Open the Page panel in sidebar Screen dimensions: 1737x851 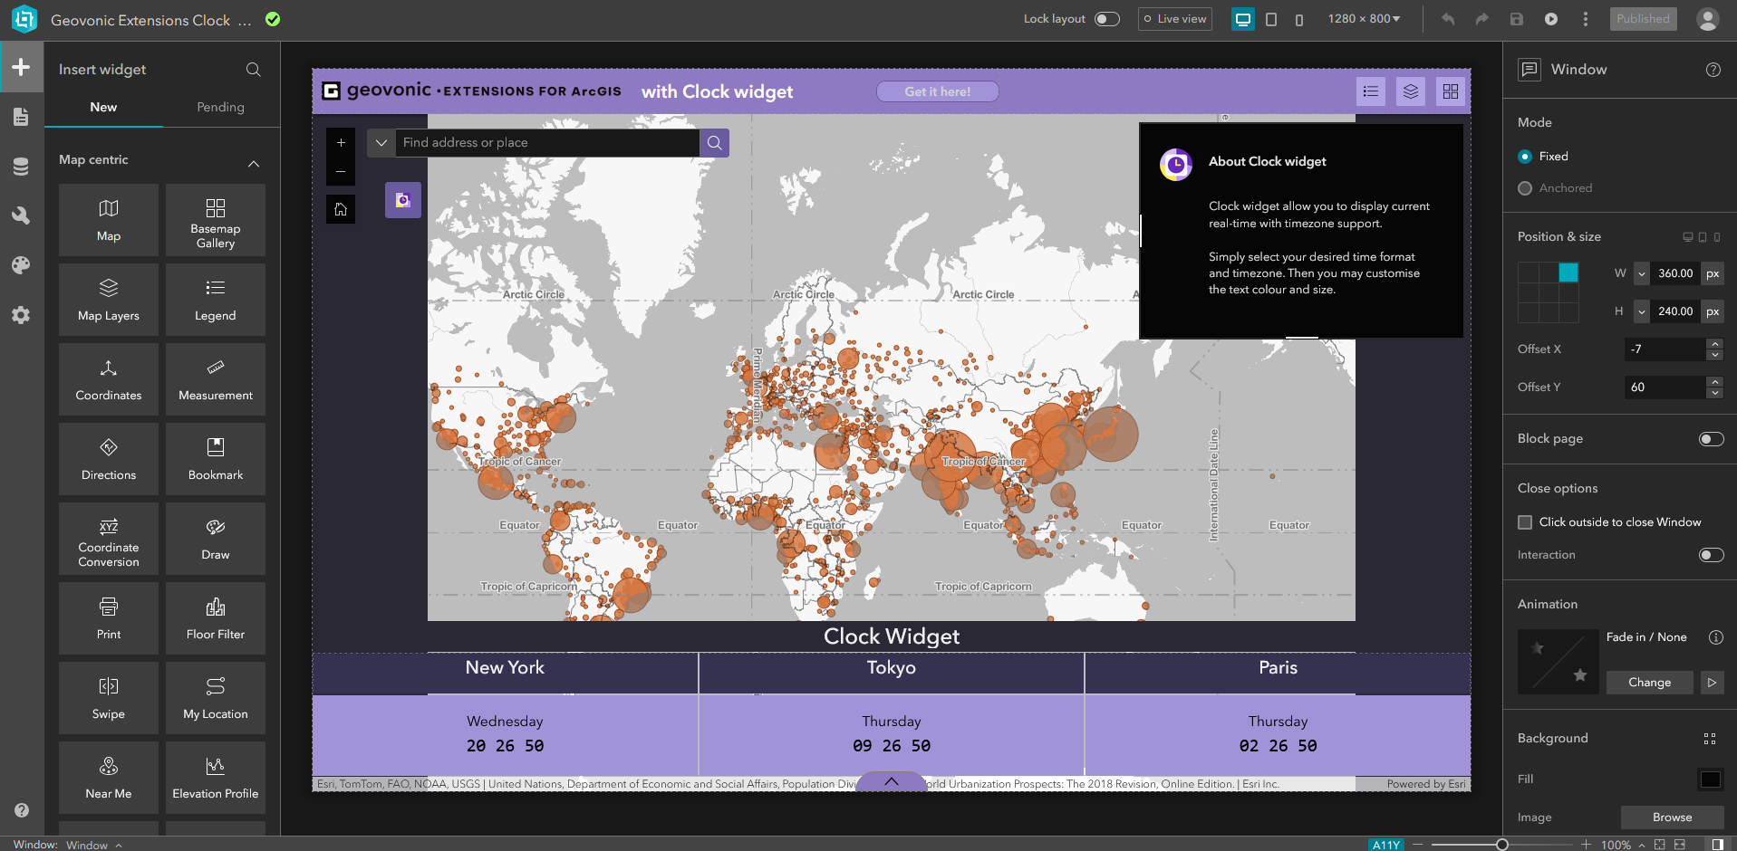point(21,117)
